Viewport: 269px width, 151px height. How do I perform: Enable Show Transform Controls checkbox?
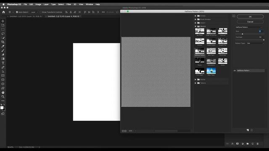[x=41, y=12]
